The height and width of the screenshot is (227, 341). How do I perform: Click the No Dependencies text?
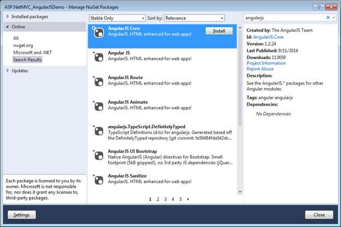(273, 113)
